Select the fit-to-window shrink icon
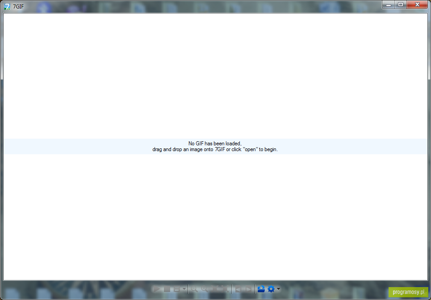The height and width of the screenshot is (300, 431). tap(215, 289)
